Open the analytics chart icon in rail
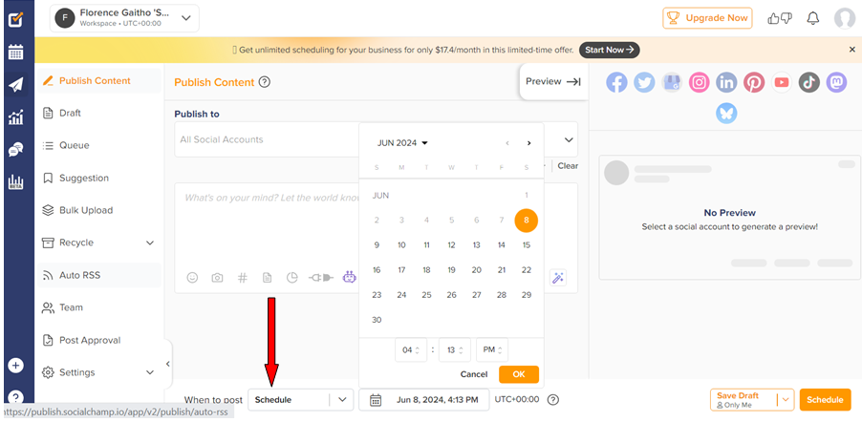 pyautogui.click(x=16, y=116)
